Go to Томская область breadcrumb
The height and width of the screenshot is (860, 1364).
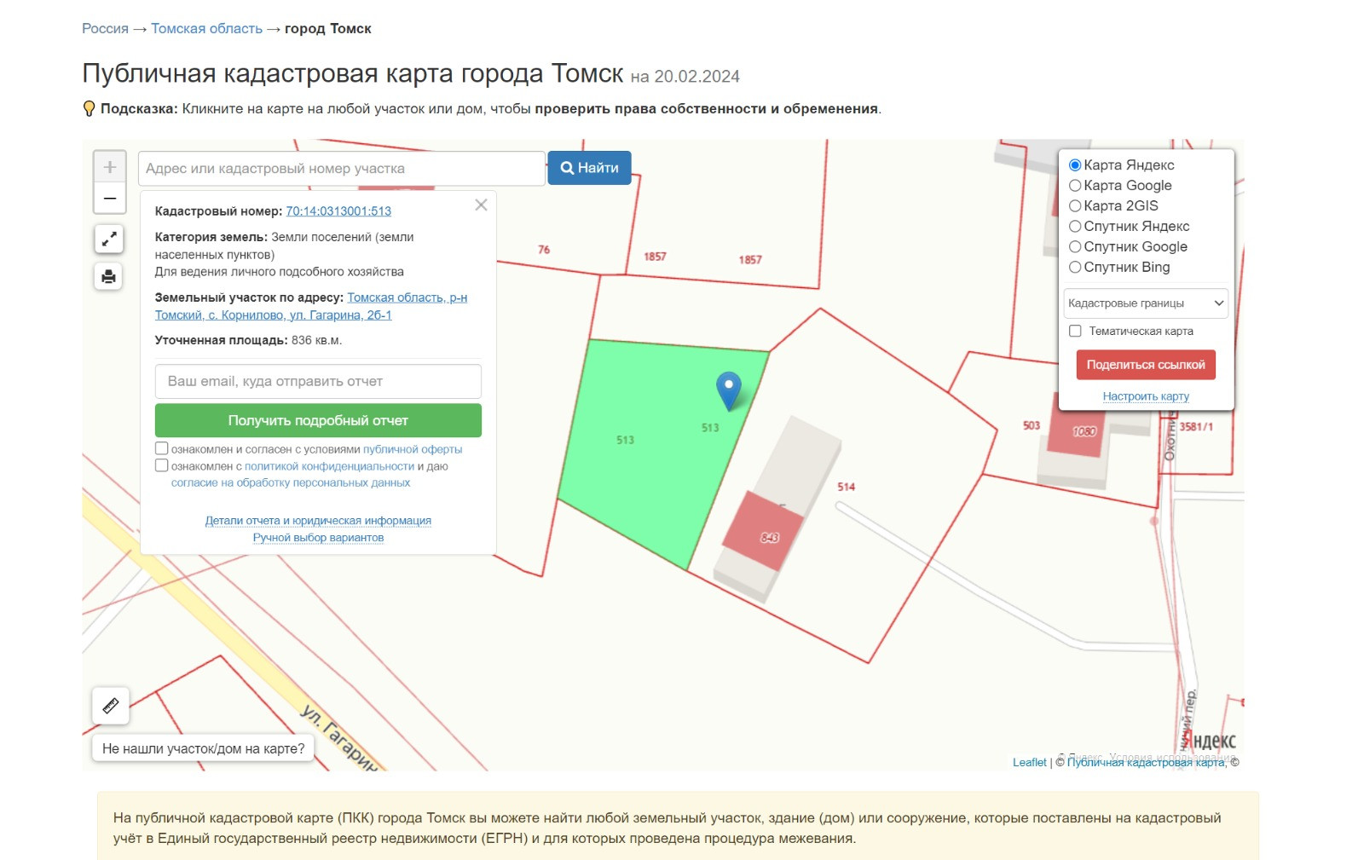point(206,29)
